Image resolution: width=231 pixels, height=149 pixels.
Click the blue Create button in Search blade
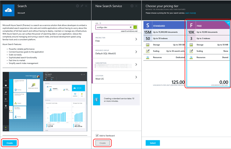10,143
